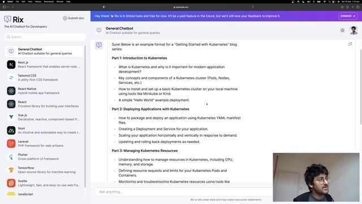Open the Flutter bot icon
Image resolution: width=362 pixels, height=204 pixels.
[x=11, y=157]
